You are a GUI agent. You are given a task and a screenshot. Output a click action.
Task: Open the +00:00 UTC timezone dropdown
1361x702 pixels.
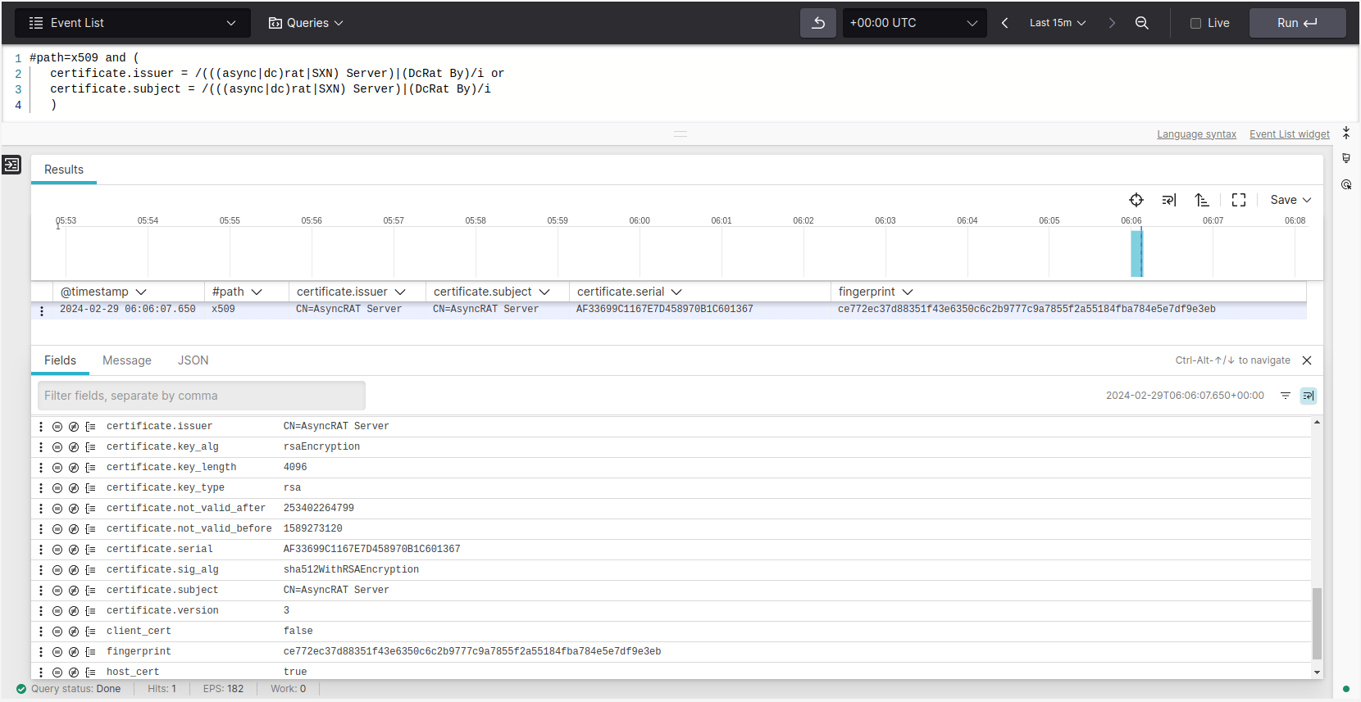pos(913,23)
